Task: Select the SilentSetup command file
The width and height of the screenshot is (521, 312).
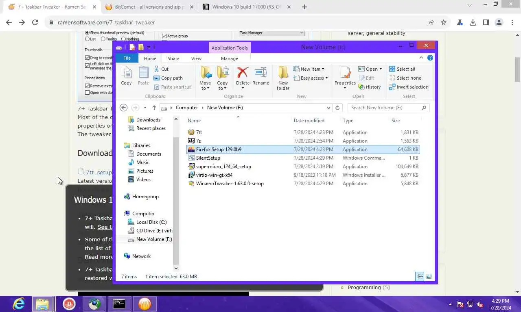Action: point(303,158)
